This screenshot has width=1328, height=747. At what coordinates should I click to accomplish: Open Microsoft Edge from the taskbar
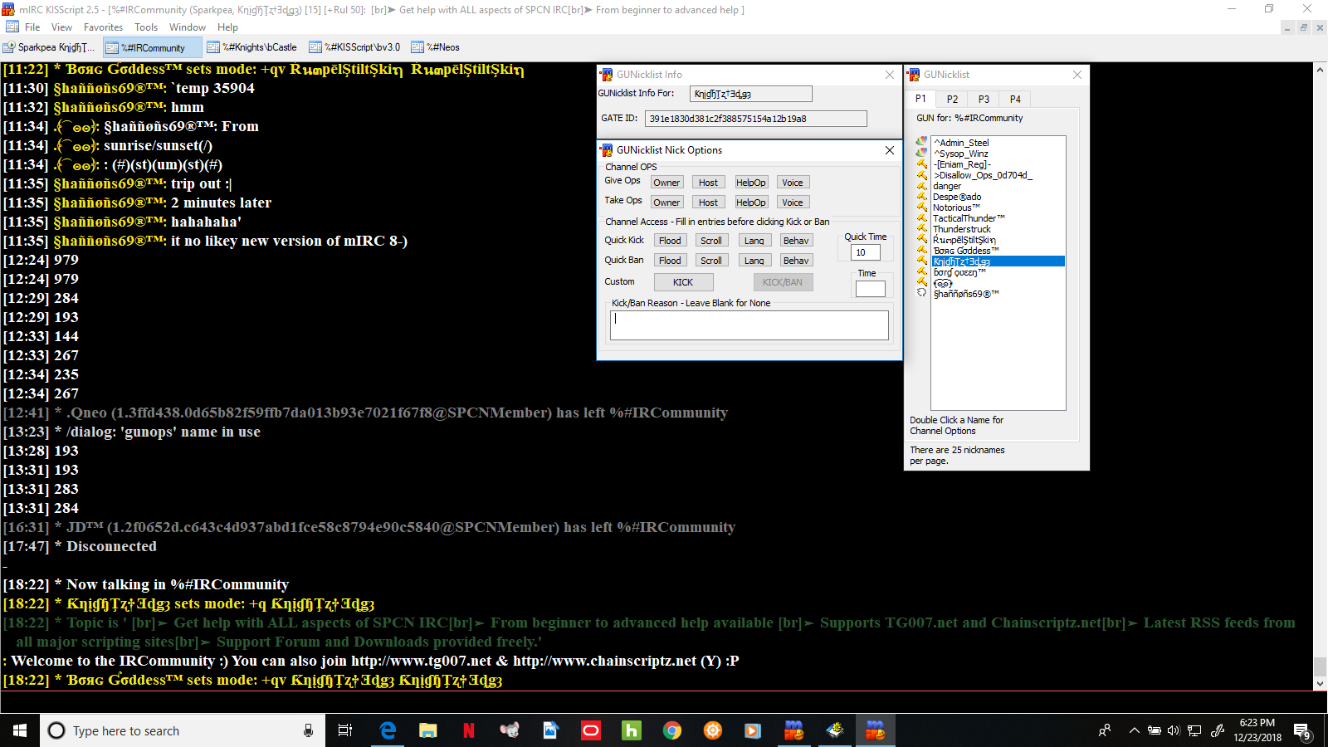click(x=388, y=730)
